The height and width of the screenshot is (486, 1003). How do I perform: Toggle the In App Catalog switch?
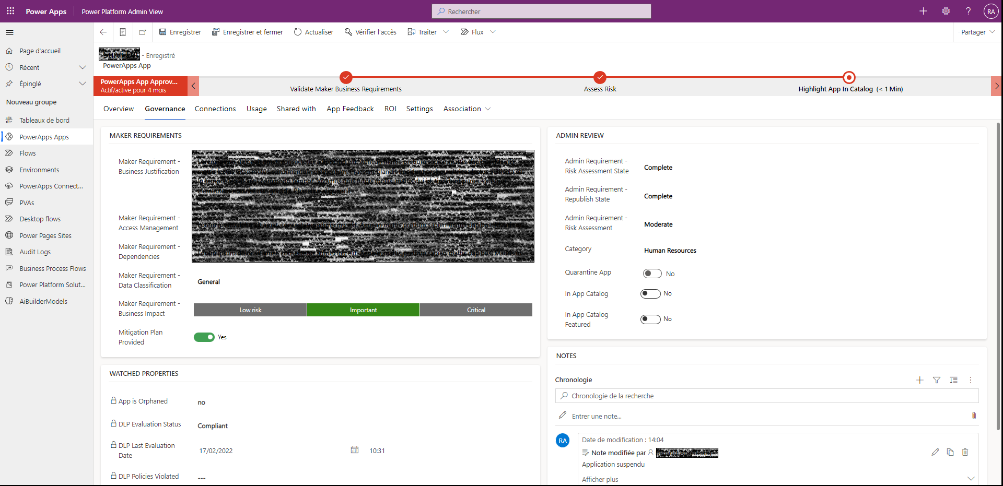pos(650,293)
